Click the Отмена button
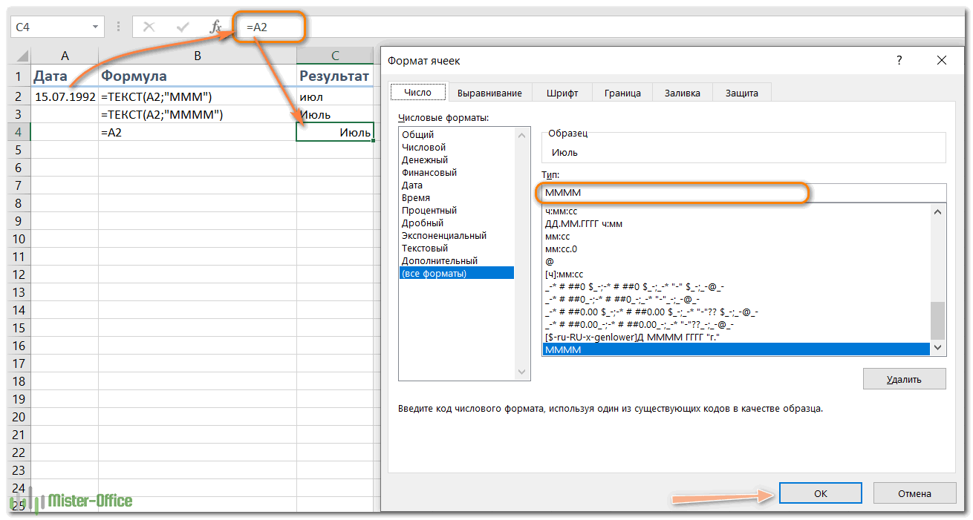The height and width of the screenshot is (520, 973). pyautogui.click(x=914, y=493)
